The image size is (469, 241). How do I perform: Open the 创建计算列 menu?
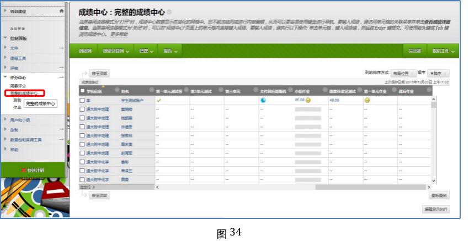click(x=116, y=51)
